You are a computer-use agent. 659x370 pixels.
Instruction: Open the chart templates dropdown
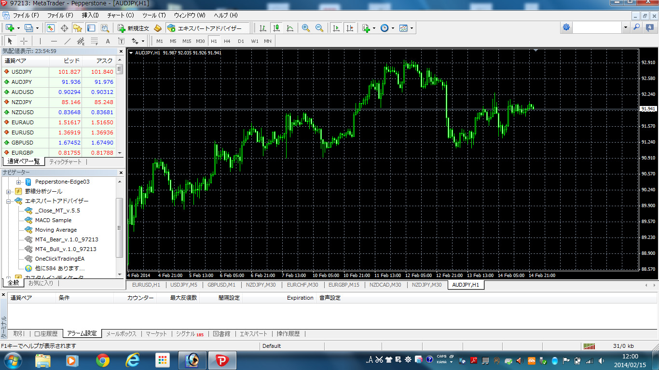(x=406, y=28)
